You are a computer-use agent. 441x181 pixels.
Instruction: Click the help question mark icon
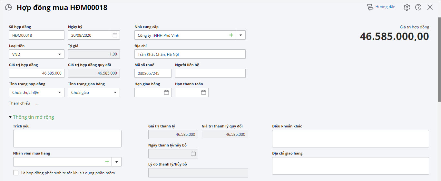[x=418, y=7]
